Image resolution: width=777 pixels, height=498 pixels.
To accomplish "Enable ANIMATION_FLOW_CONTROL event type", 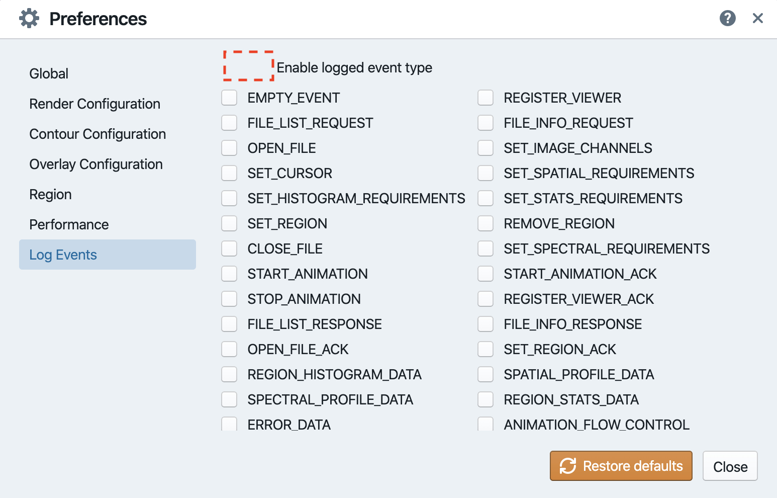I will click(x=485, y=425).
